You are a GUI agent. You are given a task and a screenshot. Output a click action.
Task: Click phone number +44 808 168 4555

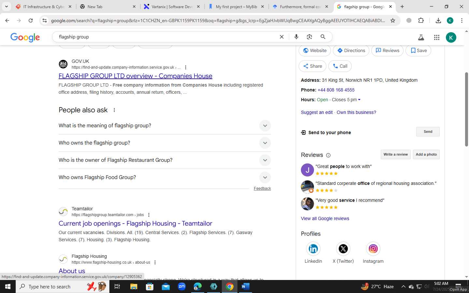[x=336, y=90]
